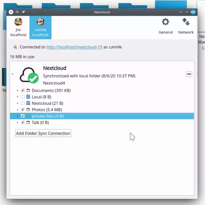Click the Nextcloud (21 B) storage icon

[x=28, y=103]
